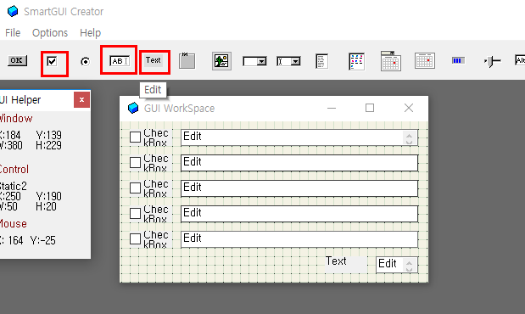Select the MonthCal calendar control tool
525x314 pixels.
click(425, 61)
